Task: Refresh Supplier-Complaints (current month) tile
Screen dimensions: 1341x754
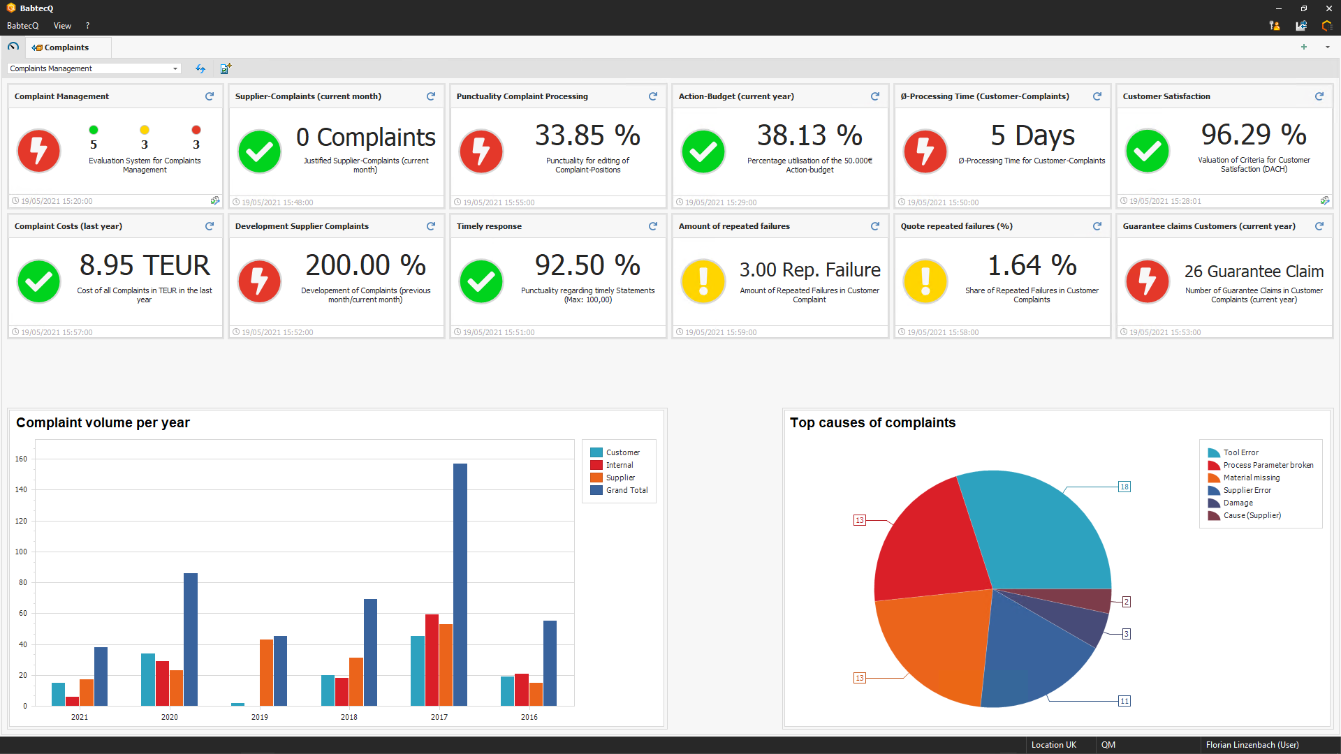Action: 431,96
